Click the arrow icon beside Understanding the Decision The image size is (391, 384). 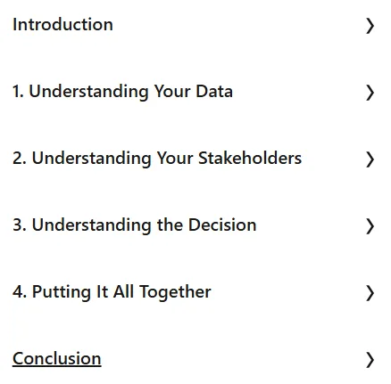[x=370, y=226]
